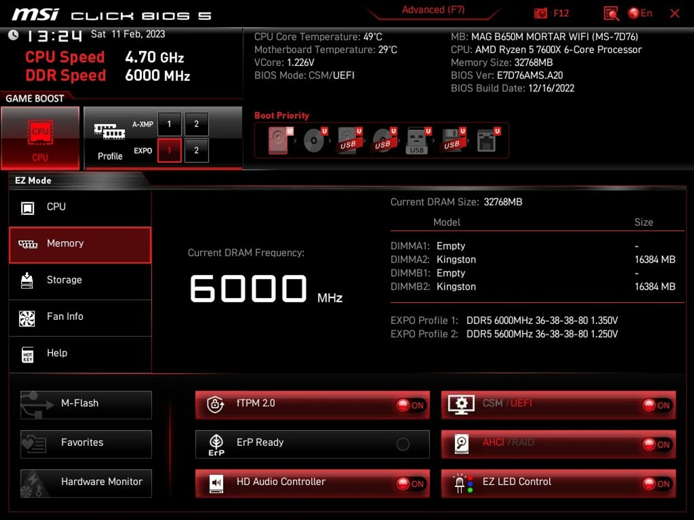Click the AHCI/RAID disk icon

462,444
